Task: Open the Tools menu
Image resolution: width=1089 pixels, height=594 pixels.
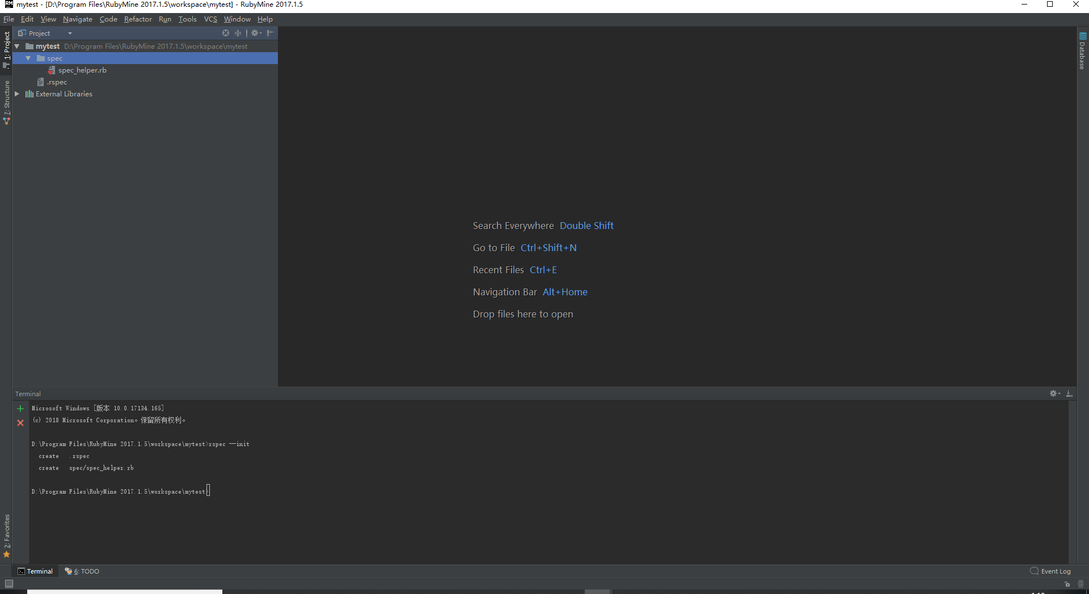Action: (188, 19)
